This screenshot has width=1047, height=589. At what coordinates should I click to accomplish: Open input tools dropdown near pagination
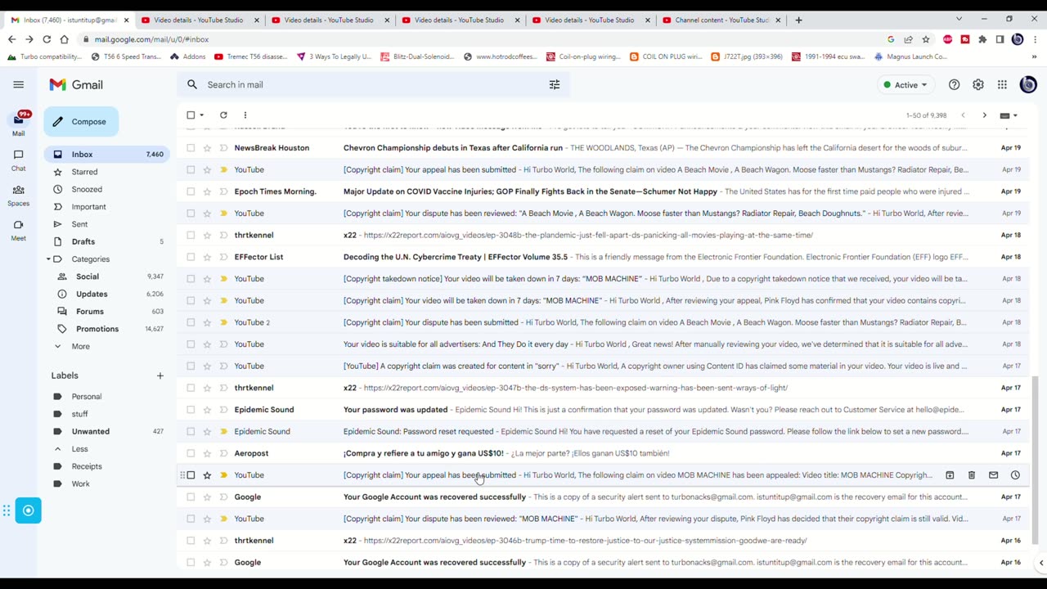1009,115
